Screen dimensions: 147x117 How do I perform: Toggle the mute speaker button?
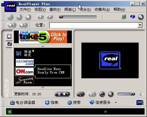(x=111, y=94)
